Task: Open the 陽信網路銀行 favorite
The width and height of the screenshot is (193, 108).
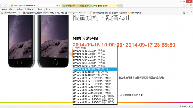Action: click(135, 13)
